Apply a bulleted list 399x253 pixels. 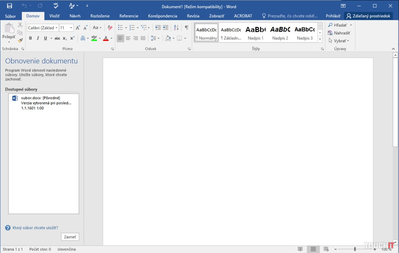120,28
